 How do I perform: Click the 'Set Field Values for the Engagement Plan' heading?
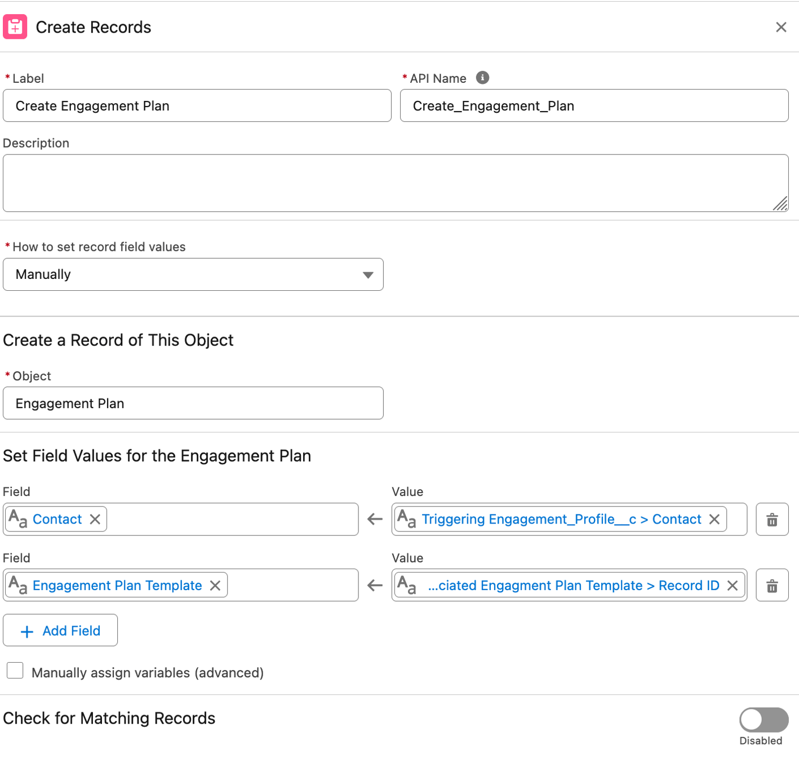pos(157,456)
